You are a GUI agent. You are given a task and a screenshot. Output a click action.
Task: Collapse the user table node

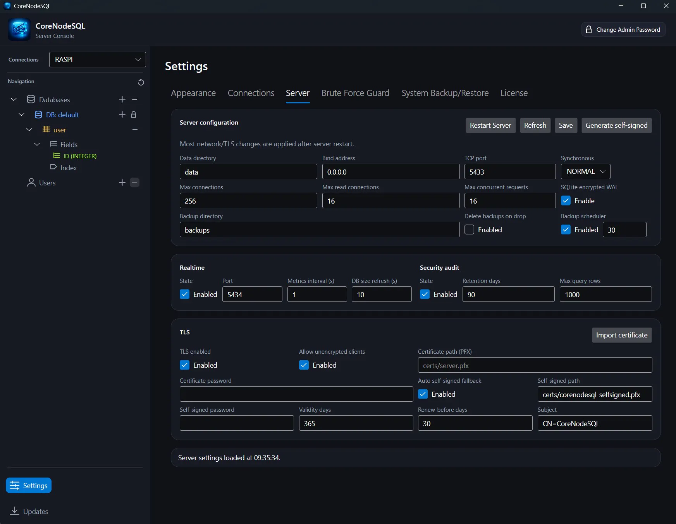coord(29,130)
